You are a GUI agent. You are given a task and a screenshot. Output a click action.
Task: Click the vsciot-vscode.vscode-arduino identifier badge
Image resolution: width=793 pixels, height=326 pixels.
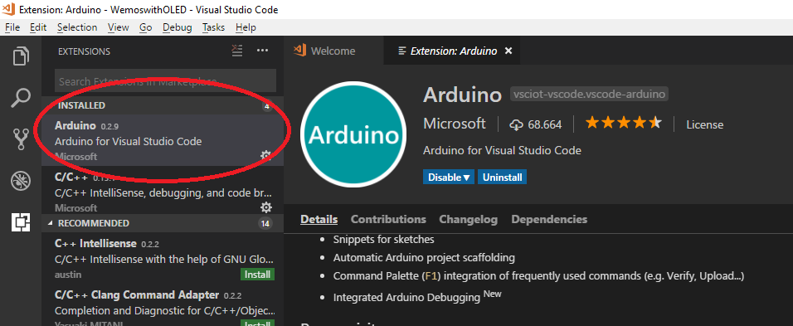[589, 94]
